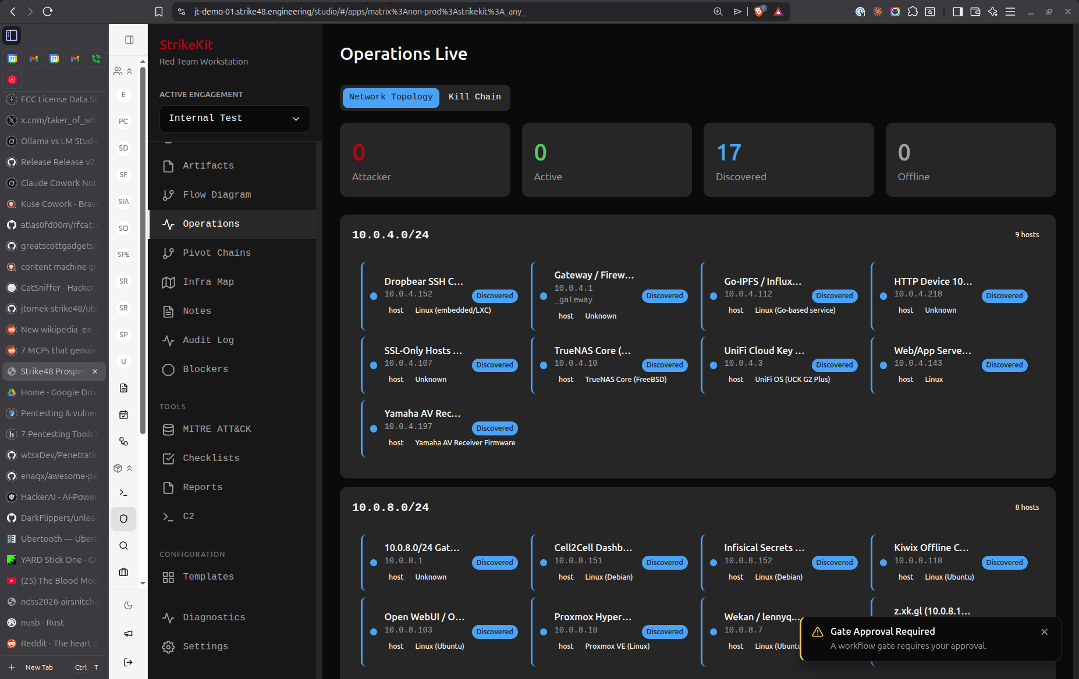1079x679 pixels.
Task: Click the Discovered badge for Dropbear SSH
Action: (495, 296)
